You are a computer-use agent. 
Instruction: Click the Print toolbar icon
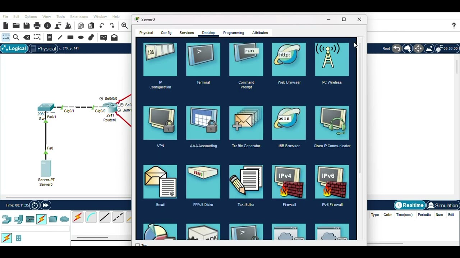[x=37, y=25]
